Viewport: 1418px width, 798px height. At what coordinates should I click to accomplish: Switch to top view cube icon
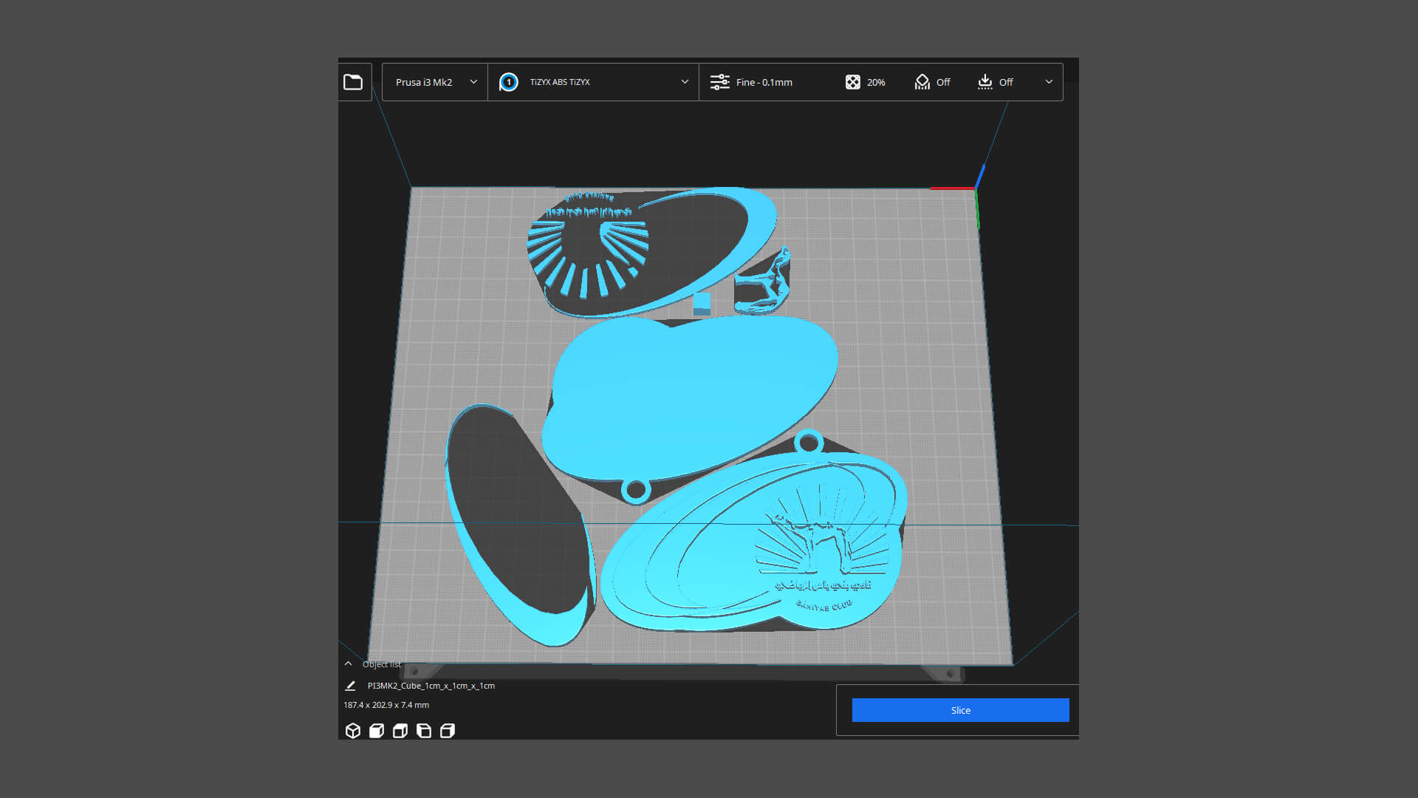400,731
